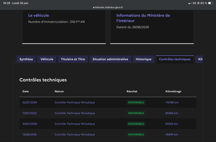
Task: Click FAVORABLE badge in 02/07/2024 row
Action: 136,103
